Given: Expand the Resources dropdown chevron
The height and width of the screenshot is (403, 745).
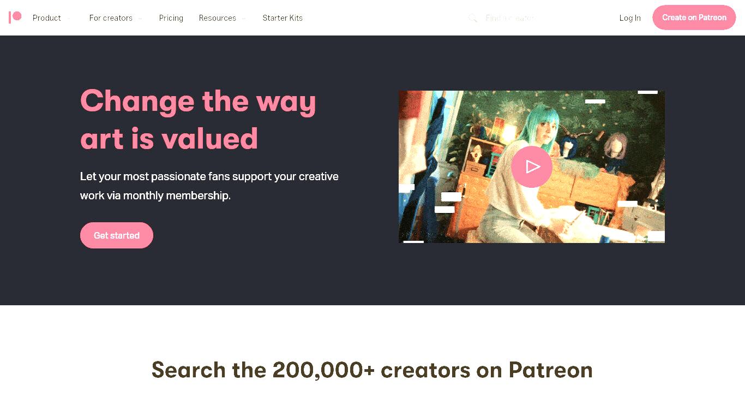Looking at the screenshot, I should [x=244, y=19].
